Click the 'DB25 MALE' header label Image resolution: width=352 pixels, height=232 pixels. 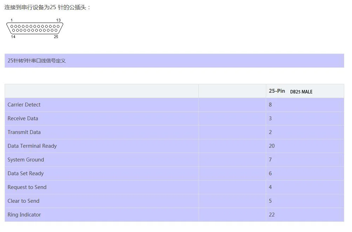[301, 92]
